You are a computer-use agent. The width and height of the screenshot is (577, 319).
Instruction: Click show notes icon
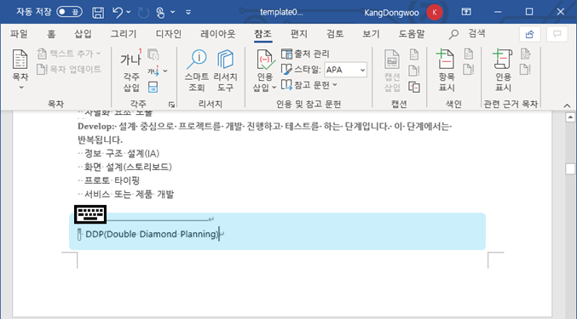click(153, 87)
